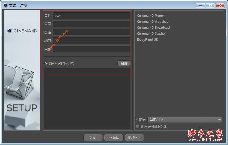Screen dimensions: 228x145
Task: Click the CINEMA 4D logo in sidebar
Action: coord(22,31)
